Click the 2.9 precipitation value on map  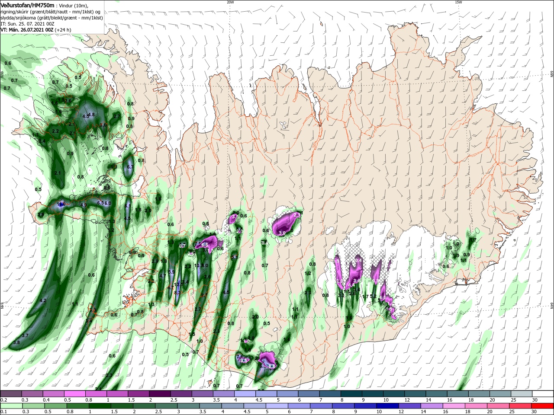(155, 261)
